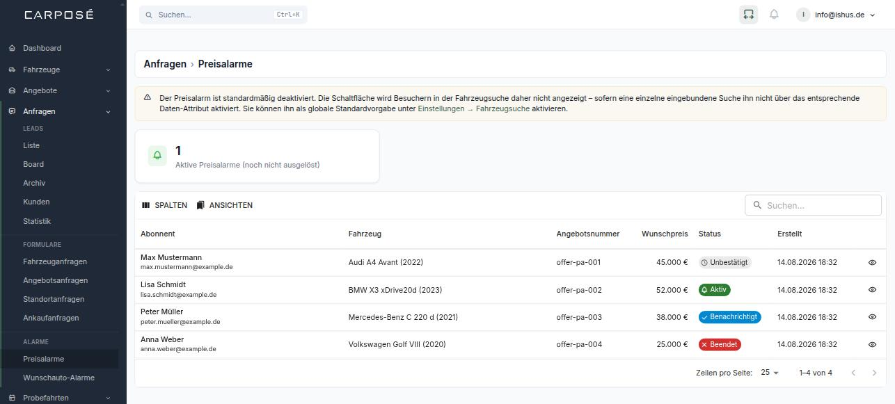Image resolution: width=895 pixels, height=404 pixels.
Task: View details for Lisa Schmidt's price alert
Action: pyautogui.click(x=872, y=290)
